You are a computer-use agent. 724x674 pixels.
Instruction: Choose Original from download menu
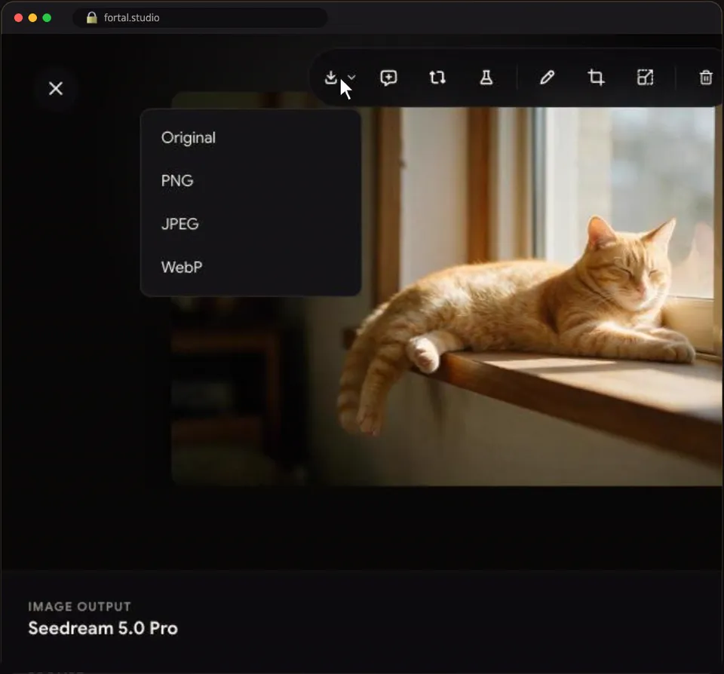click(x=250, y=137)
